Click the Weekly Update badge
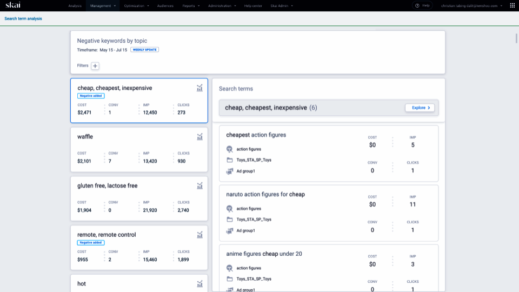Screen dimensions: 519x292 (144, 50)
